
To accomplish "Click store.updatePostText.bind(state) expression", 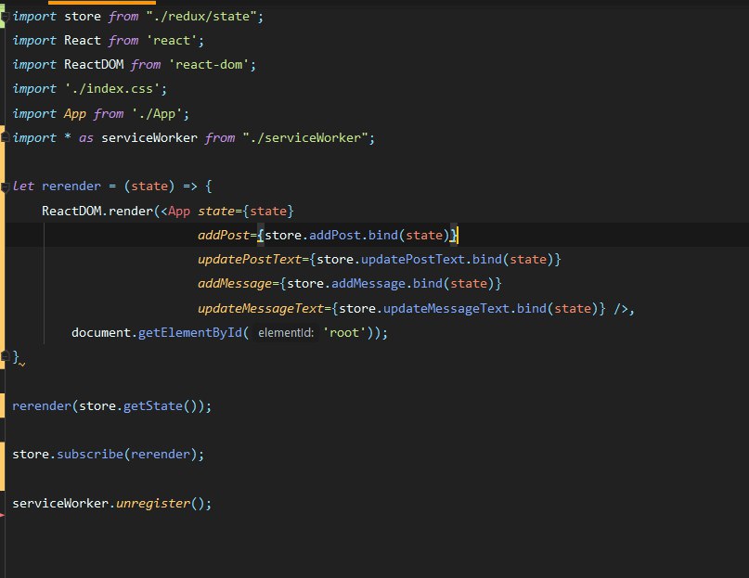I will (x=434, y=260).
